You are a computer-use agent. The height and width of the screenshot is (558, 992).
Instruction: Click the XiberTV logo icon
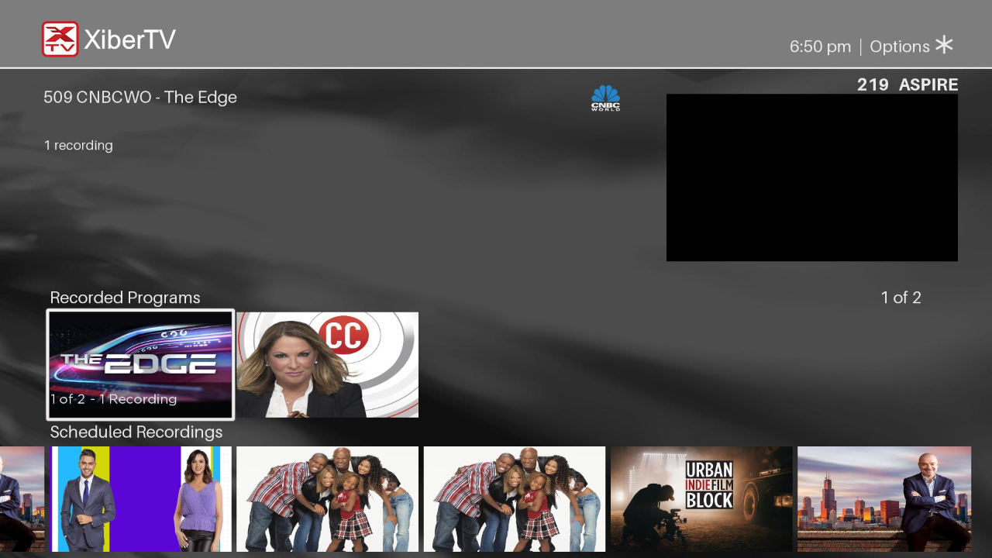(59, 38)
